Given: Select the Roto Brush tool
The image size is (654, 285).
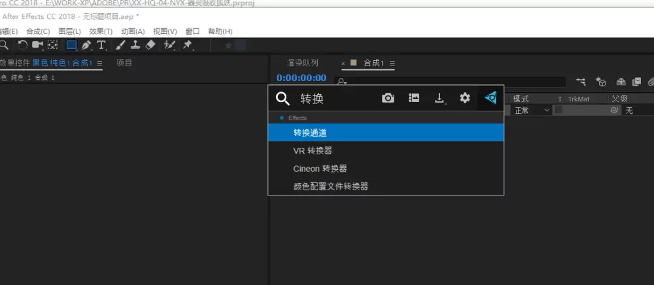Looking at the screenshot, I should [x=170, y=45].
